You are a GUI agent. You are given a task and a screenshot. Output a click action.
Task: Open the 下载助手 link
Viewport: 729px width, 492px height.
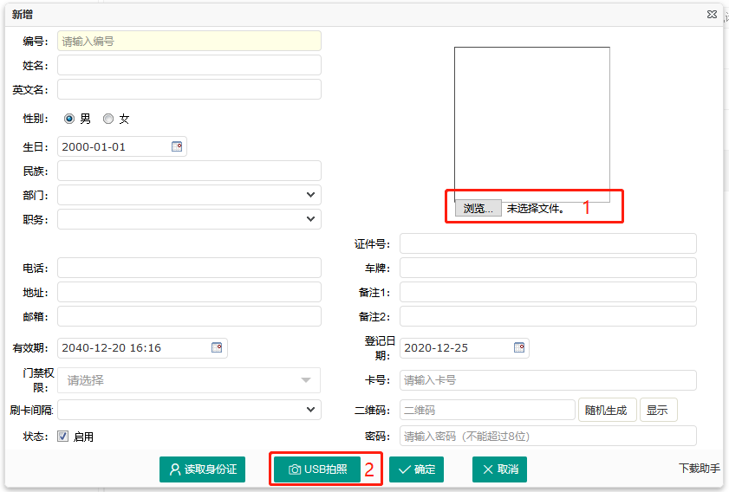[x=700, y=469]
